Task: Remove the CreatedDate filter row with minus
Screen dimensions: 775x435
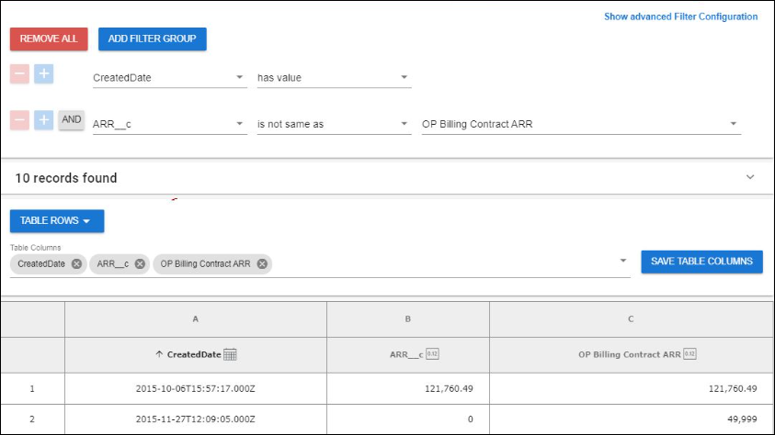Action: pos(20,74)
